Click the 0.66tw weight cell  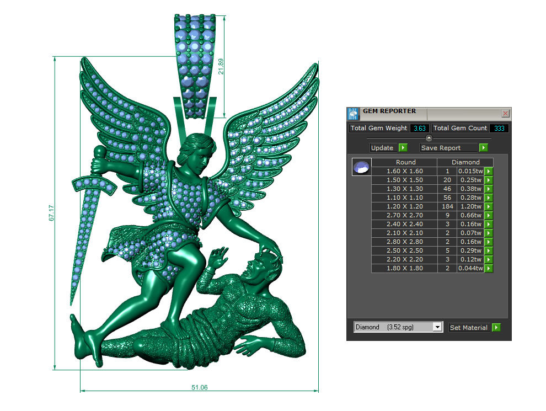click(x=471, y=215)
